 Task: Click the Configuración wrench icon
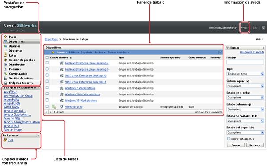(x=5, y=74)
